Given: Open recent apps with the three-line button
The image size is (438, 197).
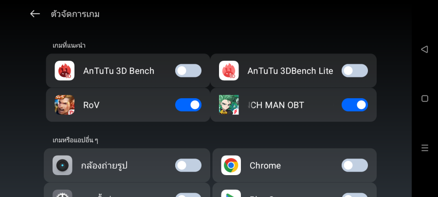Looking at the screenshot, I should pos(424,148).
